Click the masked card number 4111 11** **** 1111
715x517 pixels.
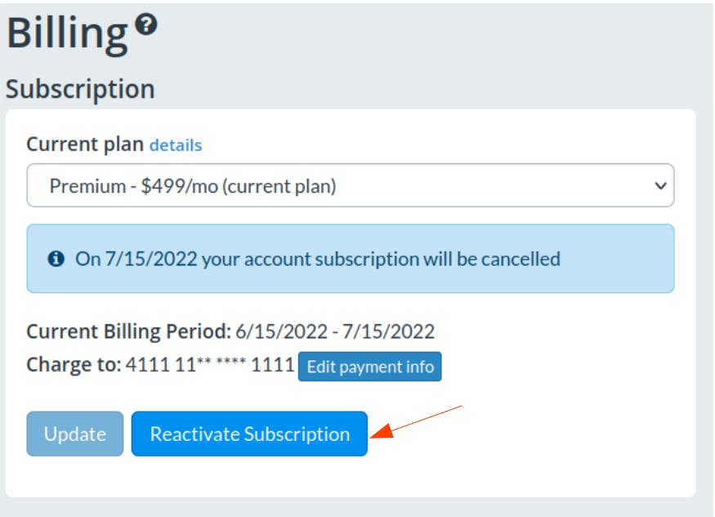(x=209, y=365)
